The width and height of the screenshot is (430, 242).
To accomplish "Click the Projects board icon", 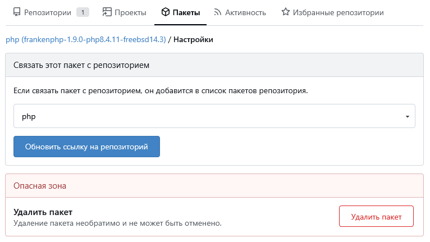I will (107, 12).
